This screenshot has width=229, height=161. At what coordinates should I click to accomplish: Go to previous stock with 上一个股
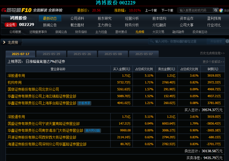[151, 10]
